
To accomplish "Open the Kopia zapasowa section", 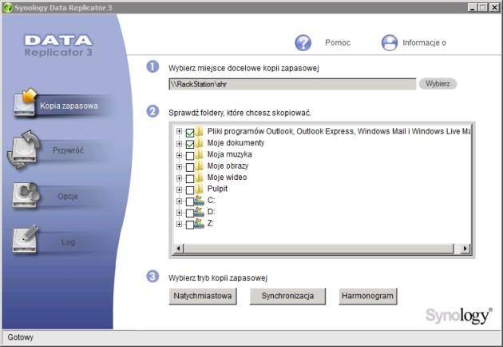I will (x=69, y=106).
